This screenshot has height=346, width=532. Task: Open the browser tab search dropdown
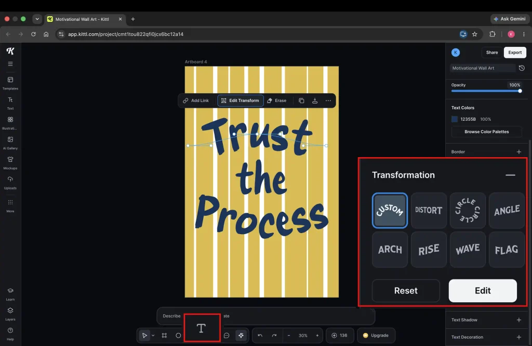37,19
